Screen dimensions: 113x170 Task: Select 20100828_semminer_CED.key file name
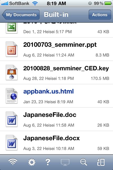click(x=66, y=68)
